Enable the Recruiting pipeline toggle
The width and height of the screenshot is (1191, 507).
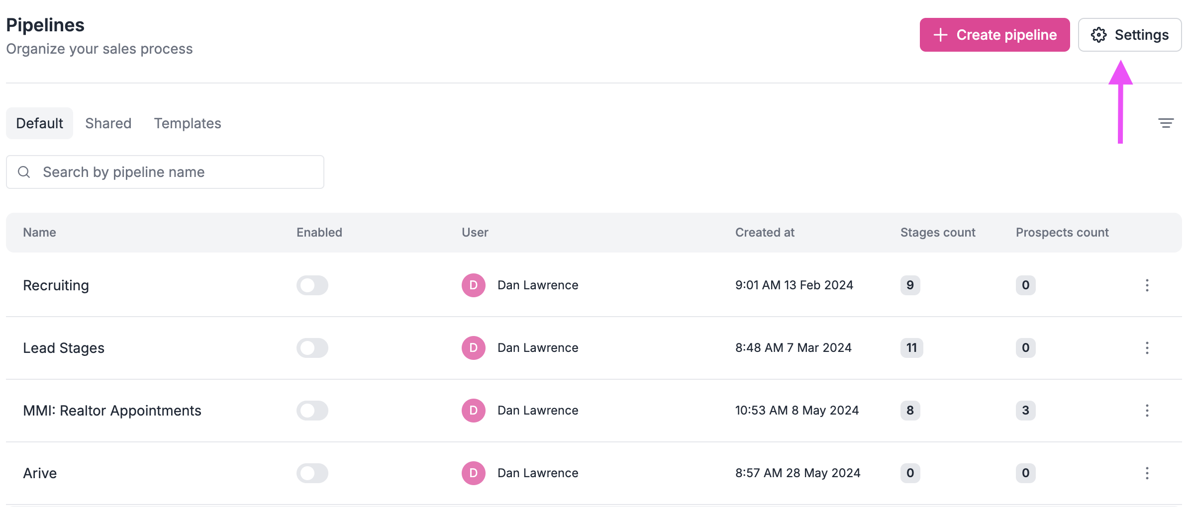312,285
